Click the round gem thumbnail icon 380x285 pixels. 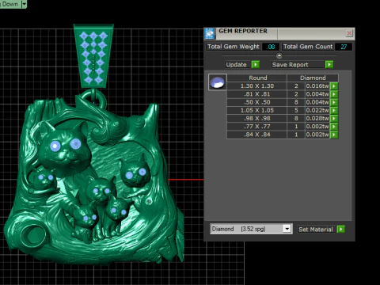pyautogui.click(x=218, y=82)
